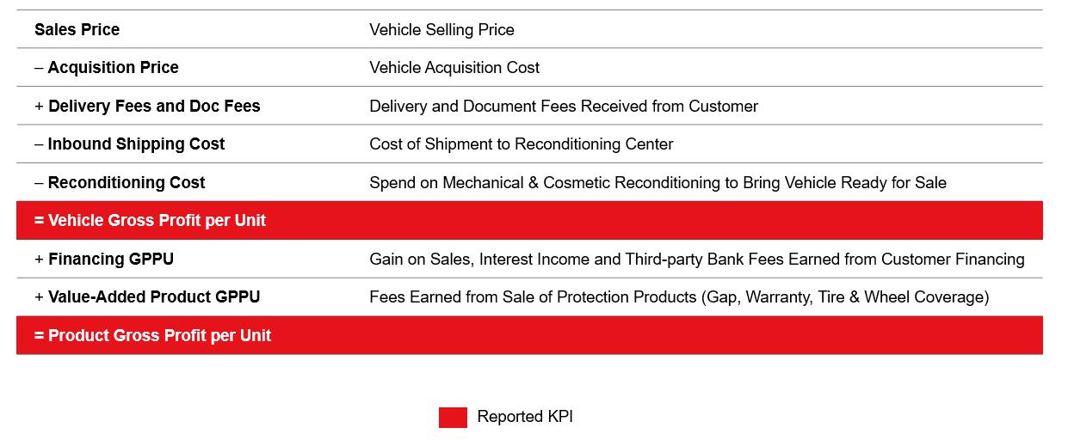Select the Vehicle Gross Profit per Unit bar

529,220
